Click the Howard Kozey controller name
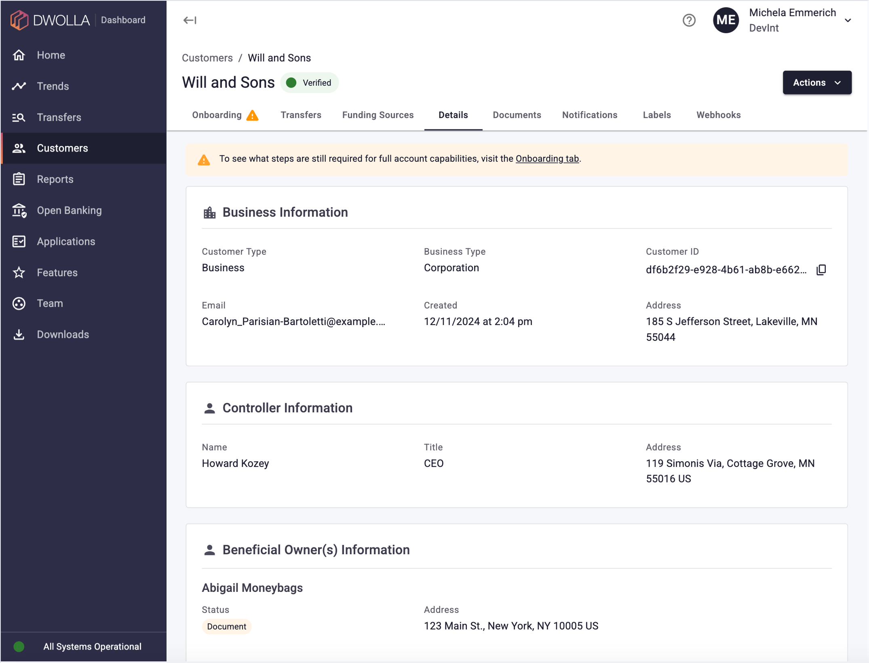The image size is (869, 663). tap(235, 463)
